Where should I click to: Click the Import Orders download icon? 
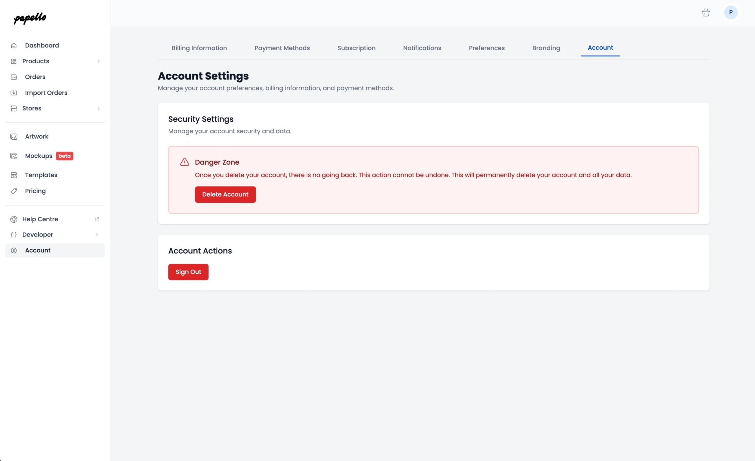point(14,93)
